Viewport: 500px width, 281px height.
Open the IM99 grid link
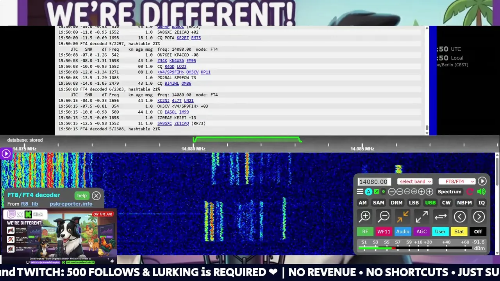pos(184,112)
